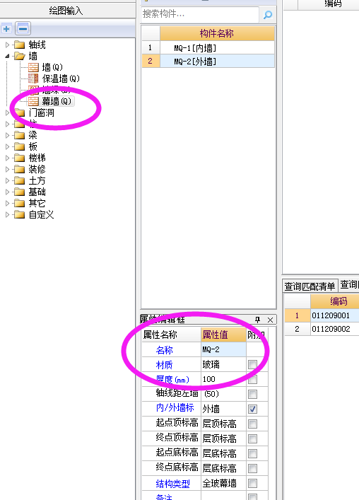Toggle the 起点底标高 attach checkbox
Image resolution: width=359 pixels, height=500 pixels.
pyautogui.click(x=252, y=453)
